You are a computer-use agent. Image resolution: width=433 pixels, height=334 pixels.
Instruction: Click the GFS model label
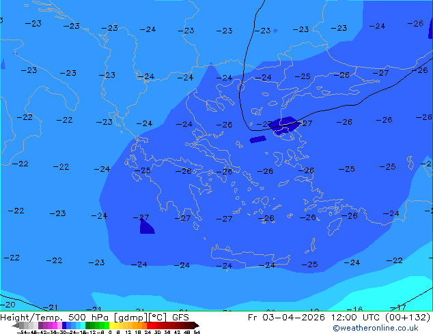tap(180, 318)
